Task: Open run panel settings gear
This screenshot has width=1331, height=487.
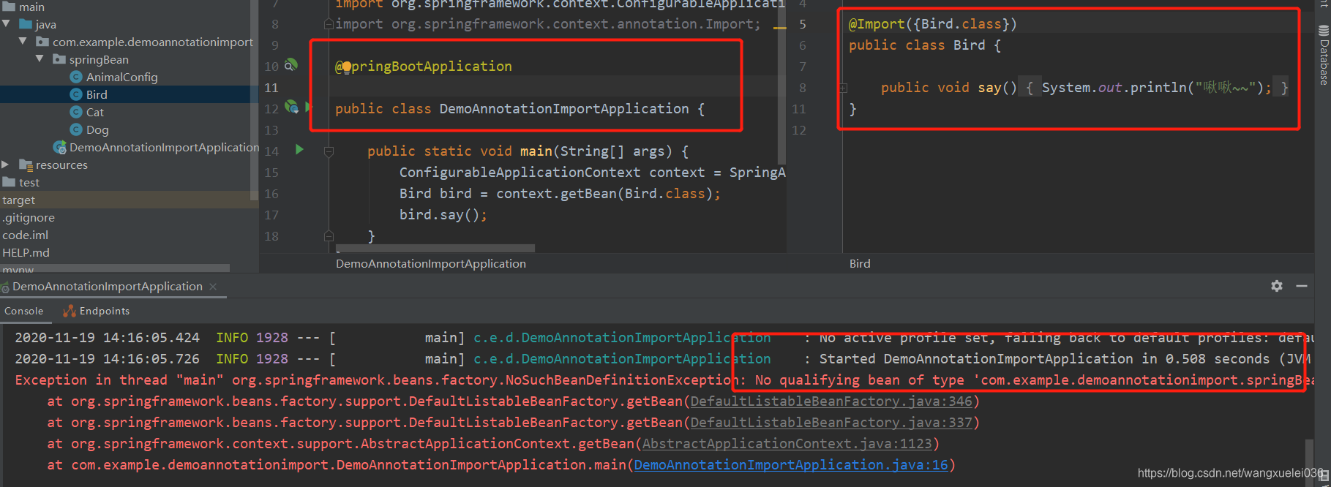Action: pyautogui.click(x=1277, y=286)
